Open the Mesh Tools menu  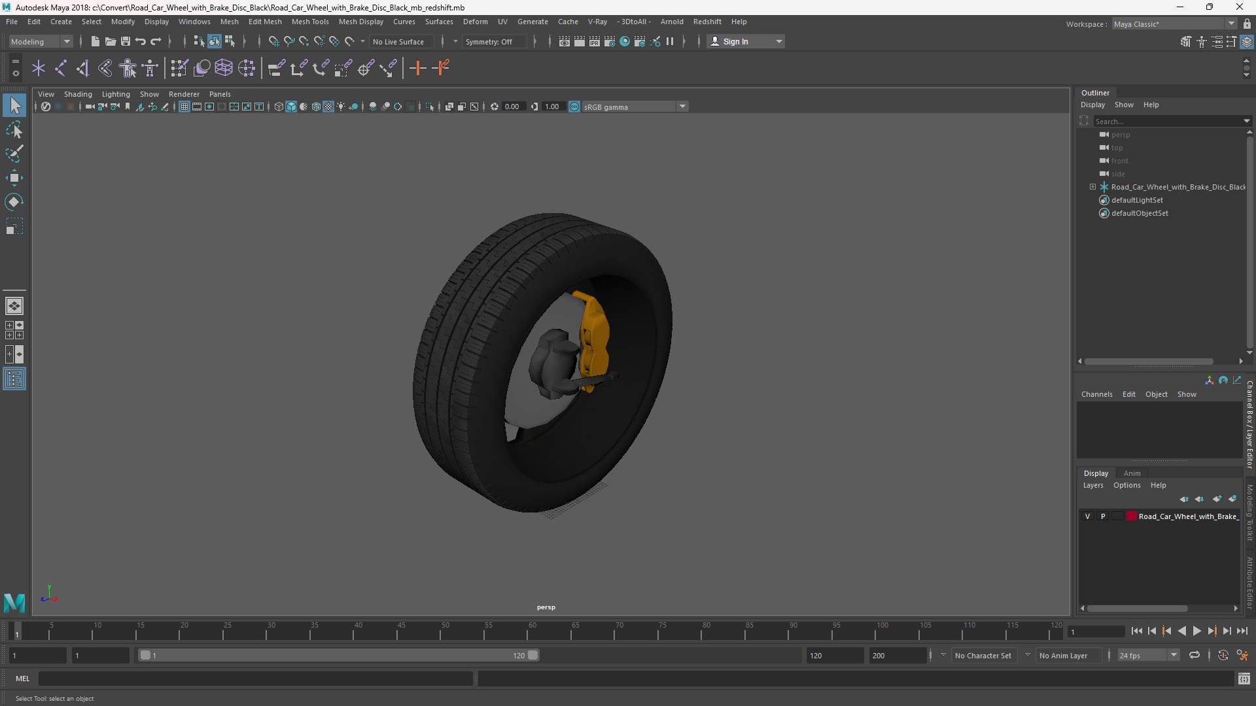[x=310, y=22]
